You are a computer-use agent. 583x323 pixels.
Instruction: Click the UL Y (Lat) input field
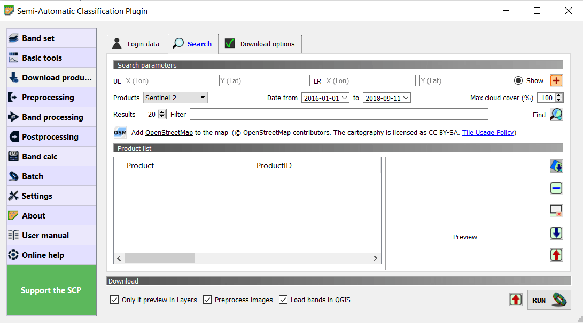coord(265,80)
